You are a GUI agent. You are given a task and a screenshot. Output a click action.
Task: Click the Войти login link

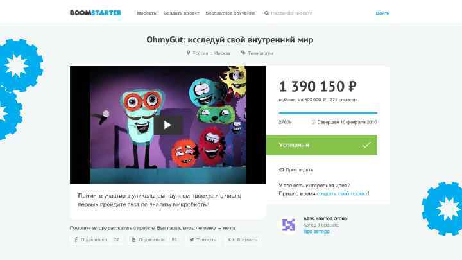tap(382, 13)
